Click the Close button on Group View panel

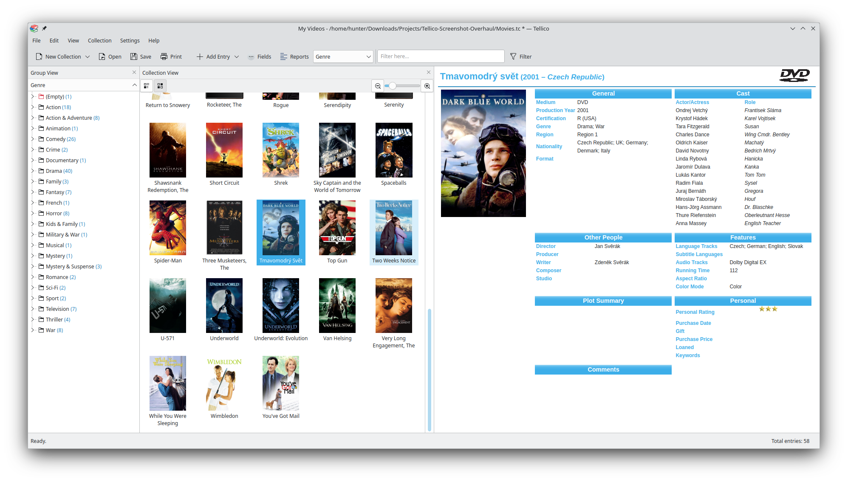coord(134,72)
